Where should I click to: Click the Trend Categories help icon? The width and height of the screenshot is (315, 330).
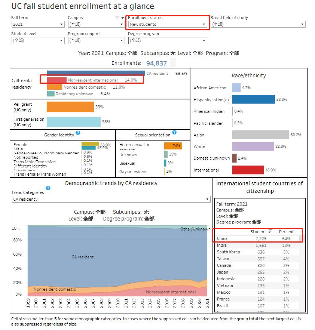click(x=48, y=189)
